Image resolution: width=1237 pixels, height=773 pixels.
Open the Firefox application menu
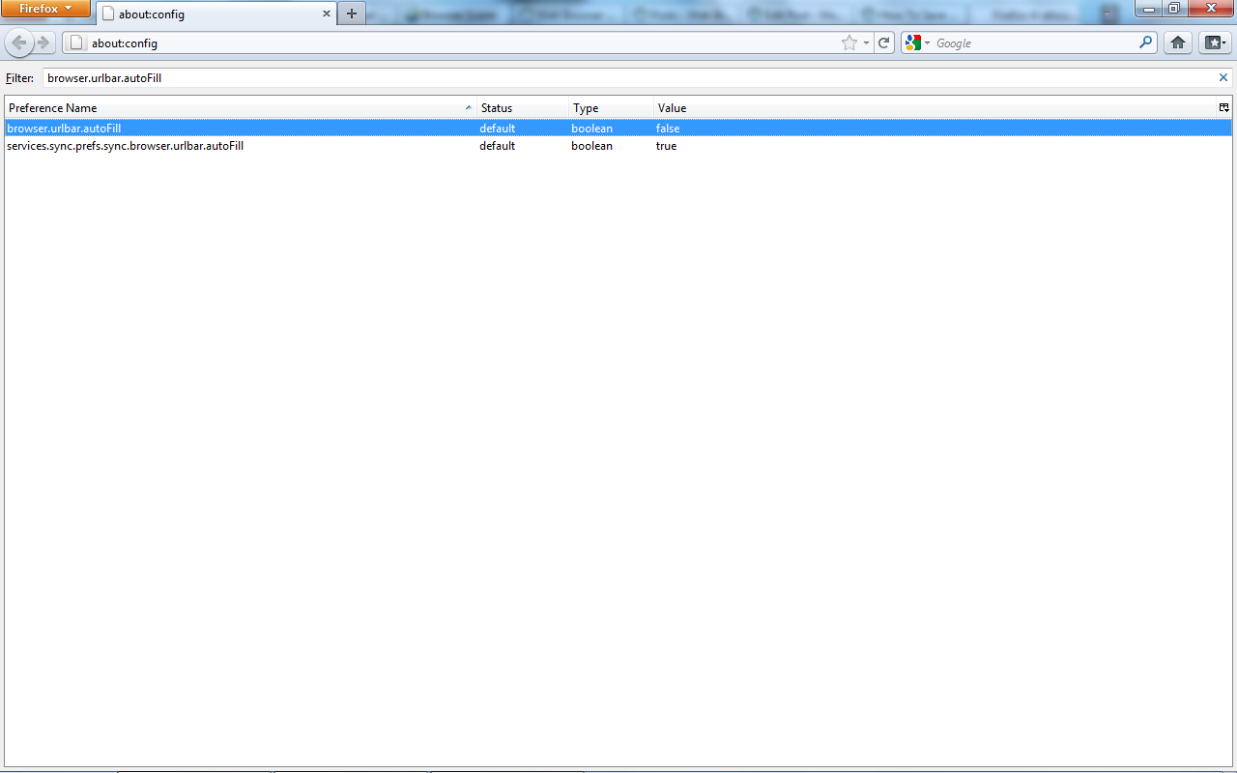click(x=45, y=9)
